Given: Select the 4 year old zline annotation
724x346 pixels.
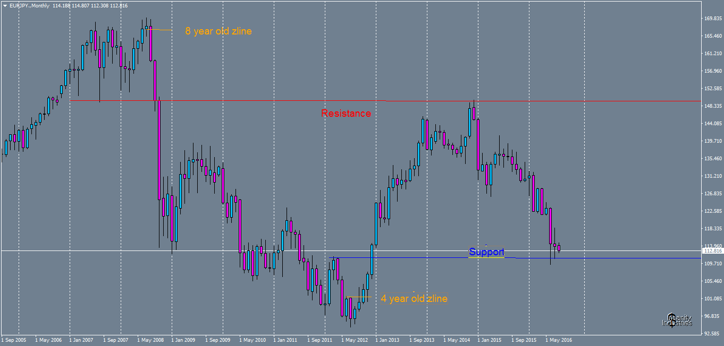Looking at the screenshot, I should [x=414, y=299].
